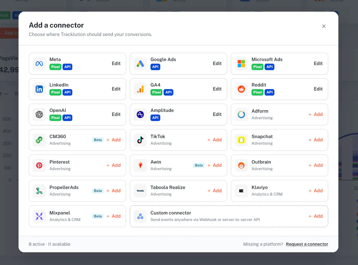358x265 pixels.
Task: Edit the Microsoft Ads connector
Action: point(318,64)
